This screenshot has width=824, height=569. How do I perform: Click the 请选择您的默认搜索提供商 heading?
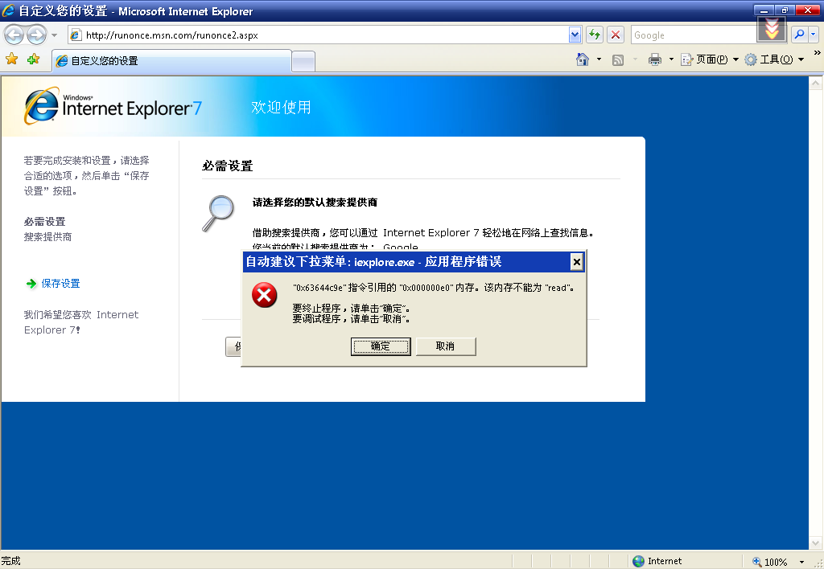click(x=315, y=202)
